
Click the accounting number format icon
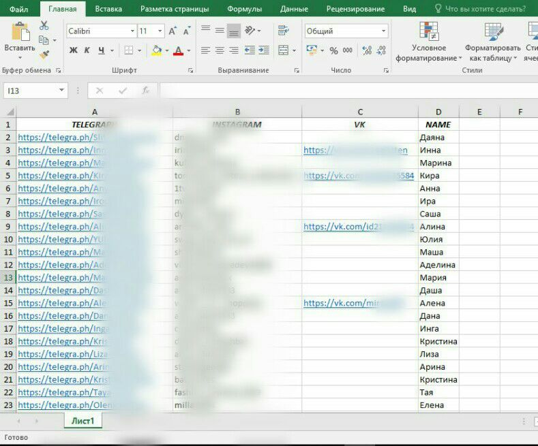[x=312, y=50]
